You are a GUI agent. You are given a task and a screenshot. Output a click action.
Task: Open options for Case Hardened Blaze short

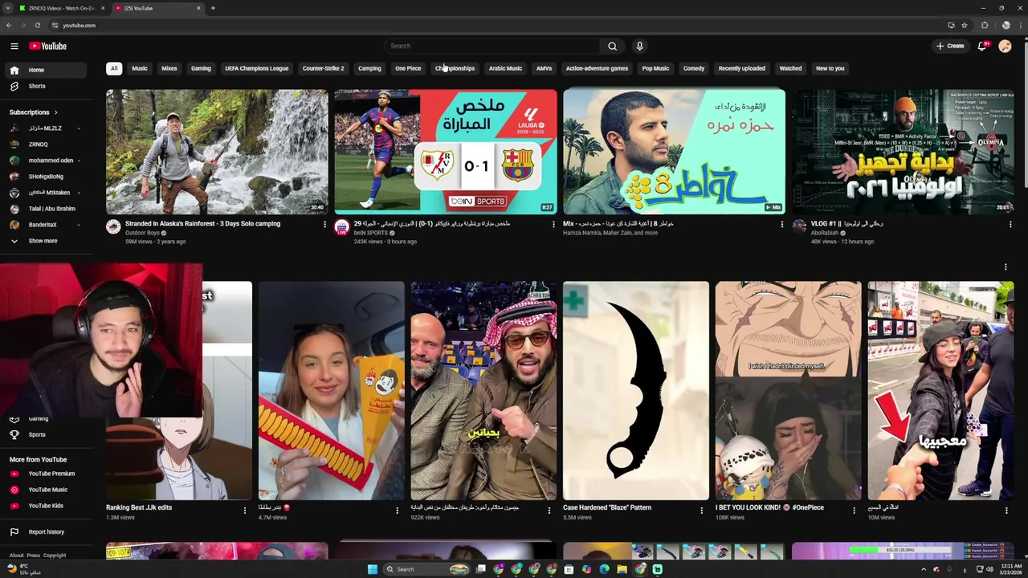coord(701,510)
